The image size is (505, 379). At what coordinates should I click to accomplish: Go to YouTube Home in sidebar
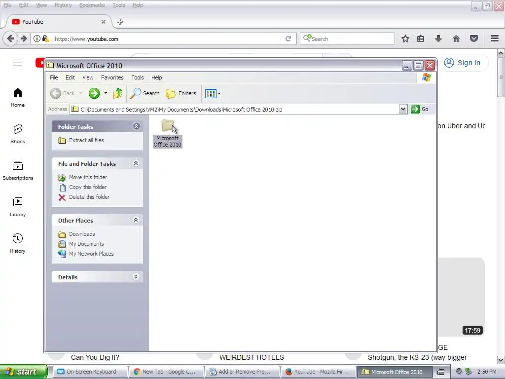point(18,98)
